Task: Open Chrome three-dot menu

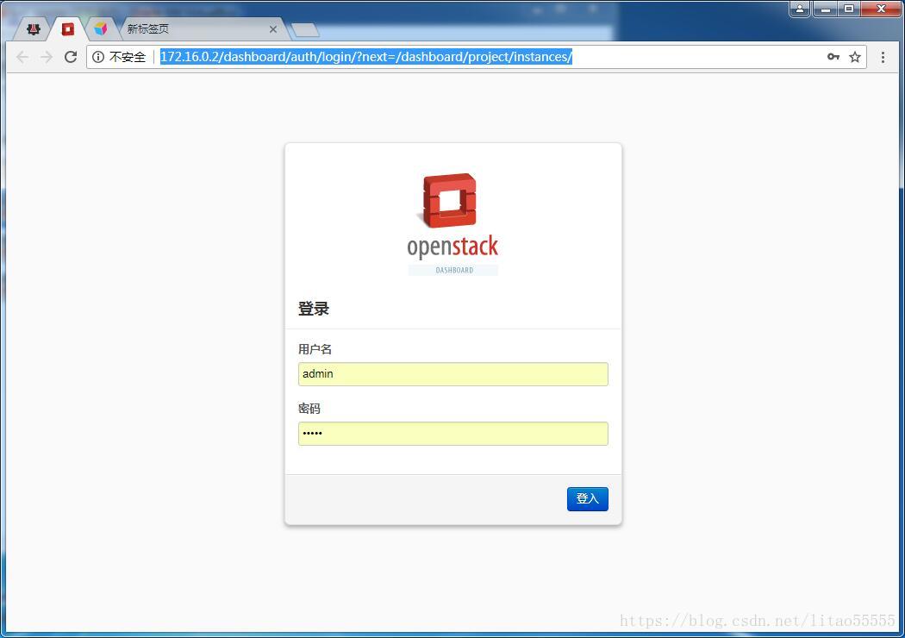Action: pos(883,57)
